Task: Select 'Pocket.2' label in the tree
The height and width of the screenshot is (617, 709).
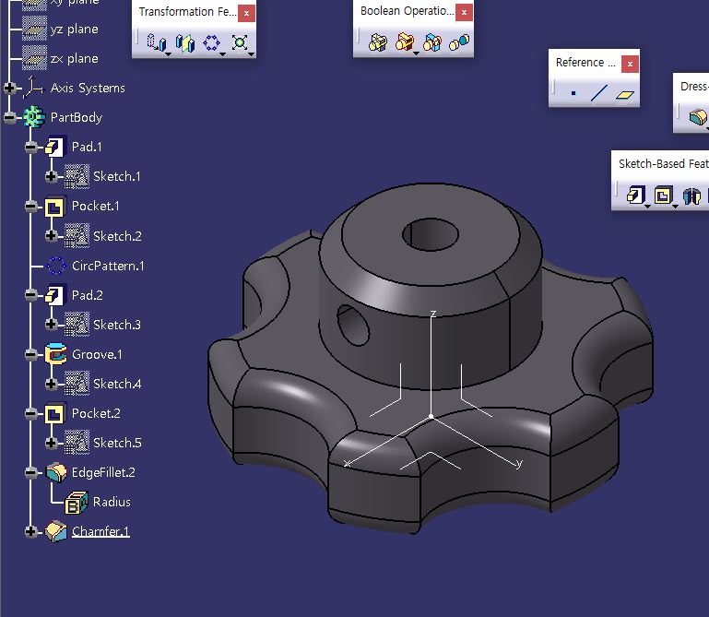Action: click(x=96, y=413)
